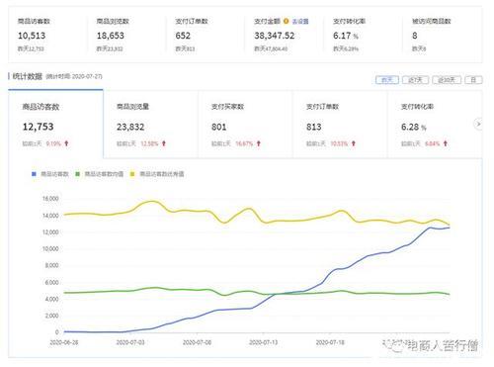494x367 pixels.
Task: Switch to the 支付买家数 metric tab
Action: pos(245,125)
